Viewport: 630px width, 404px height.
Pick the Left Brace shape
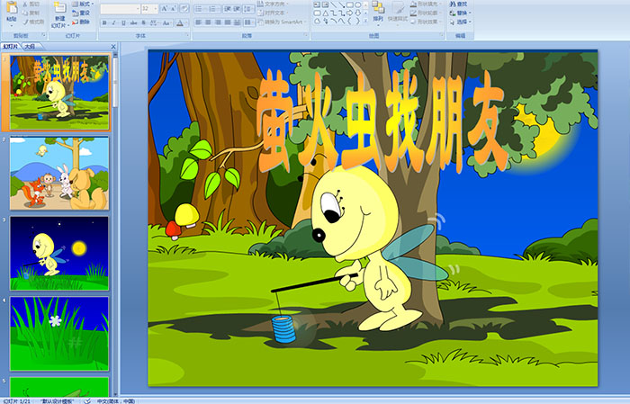350,21
